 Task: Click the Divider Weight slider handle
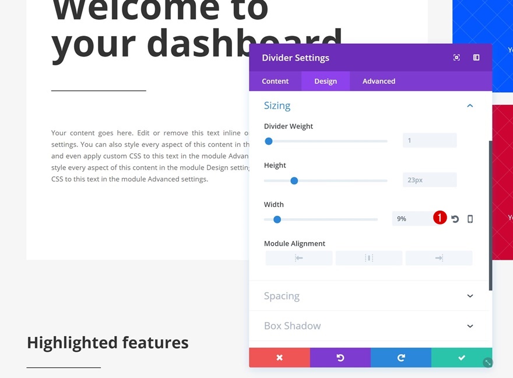pos(269,141)
